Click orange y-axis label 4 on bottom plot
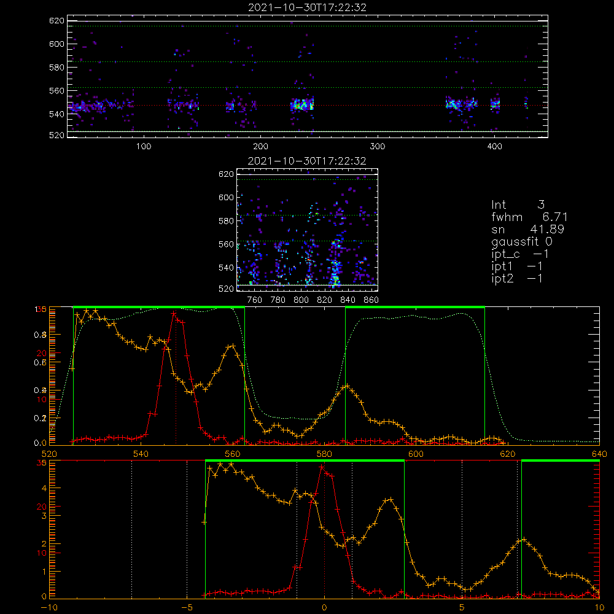Screen dimensions: 614x614 (x=44, y=488)
